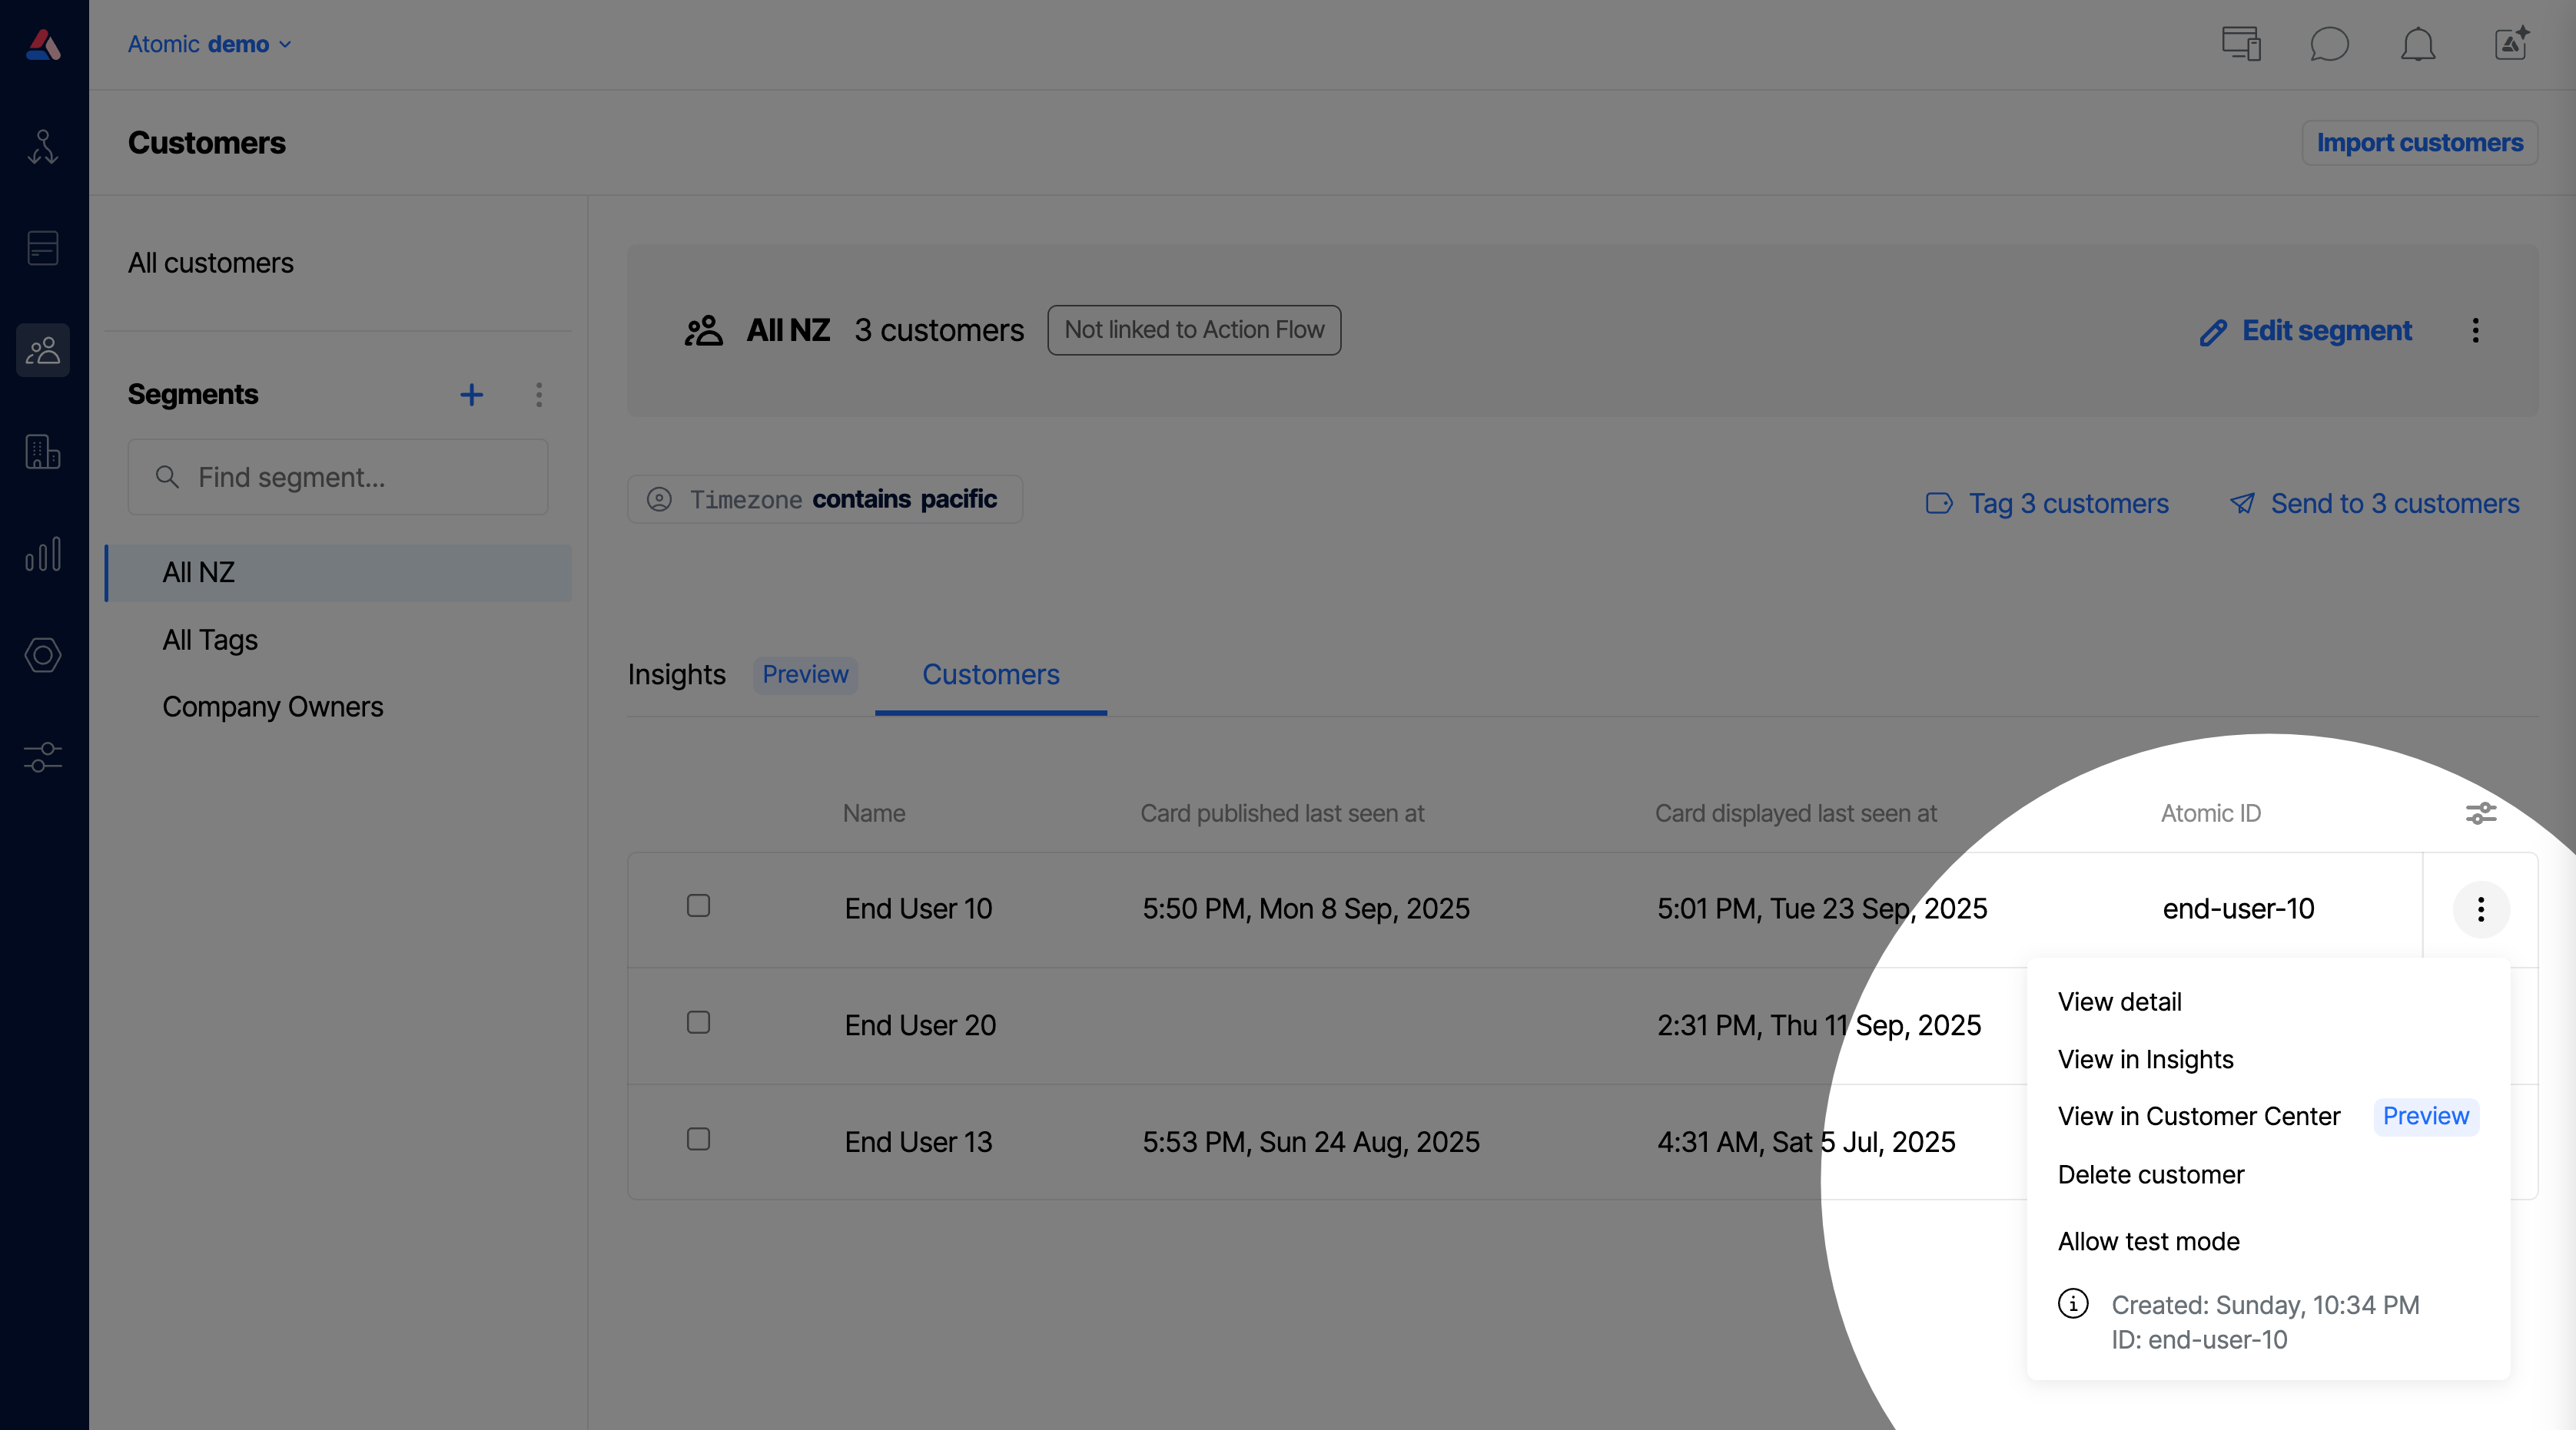Select the hexagon settings icon in sidebar
This screenshot has width=2576, height=1430.
43,656
